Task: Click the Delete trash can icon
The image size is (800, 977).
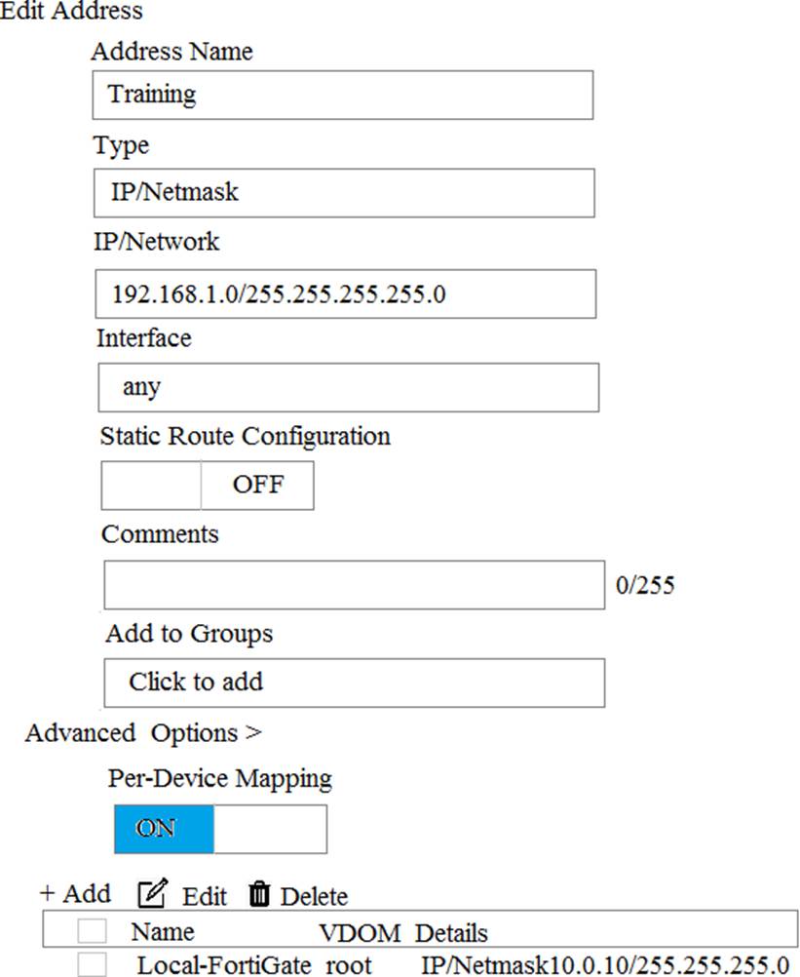Action: click(x=259, y=894)
